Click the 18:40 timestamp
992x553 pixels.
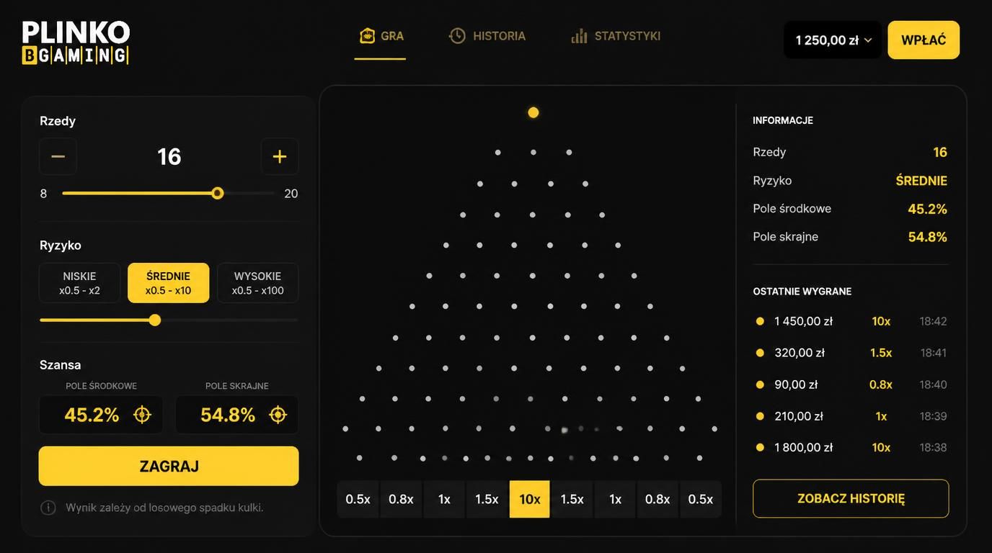tap(934, 385)
